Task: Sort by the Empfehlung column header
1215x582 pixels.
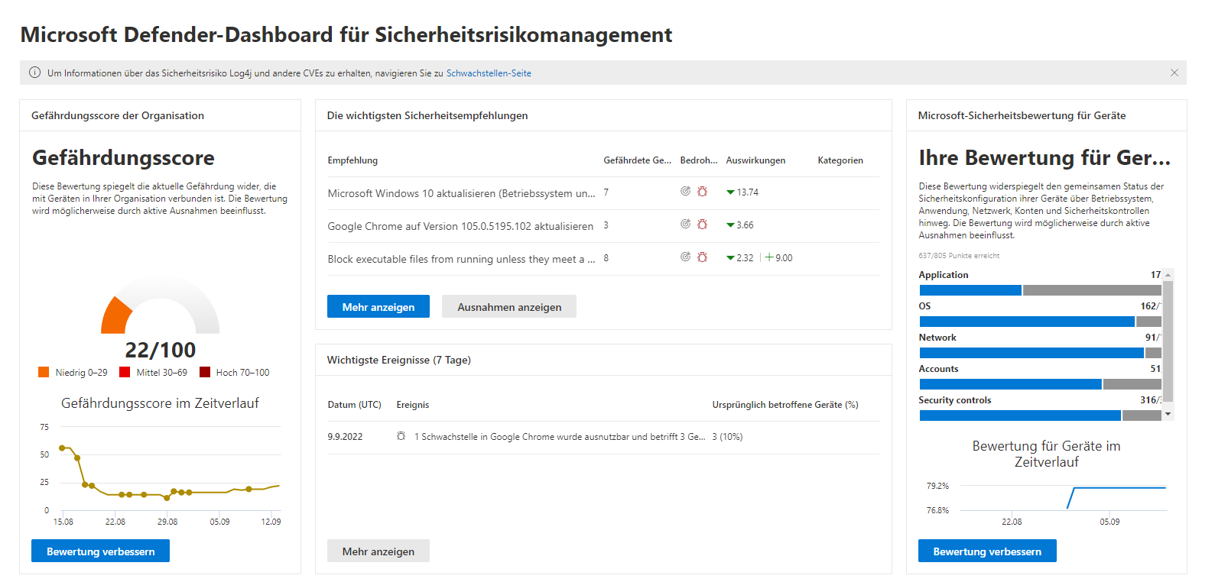Action: (x=352, y=160)
